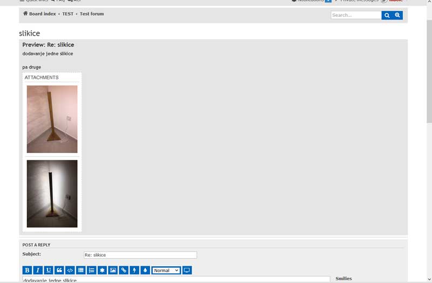Insert a quote block using quotation-mark icon
The image size is (432, 283).
(x=59, y=271)
